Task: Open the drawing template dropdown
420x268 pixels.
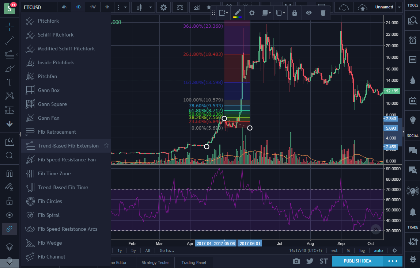Action: click(x=223, y=13)
